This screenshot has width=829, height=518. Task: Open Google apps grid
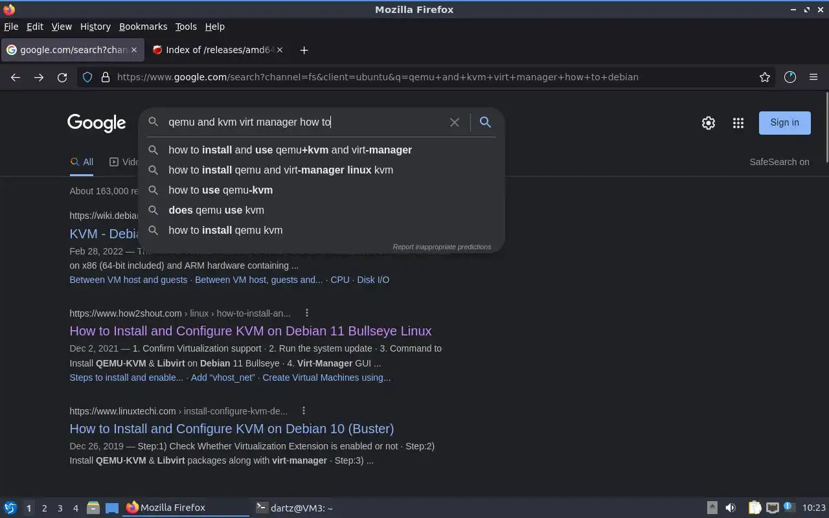tap(738, 123)
